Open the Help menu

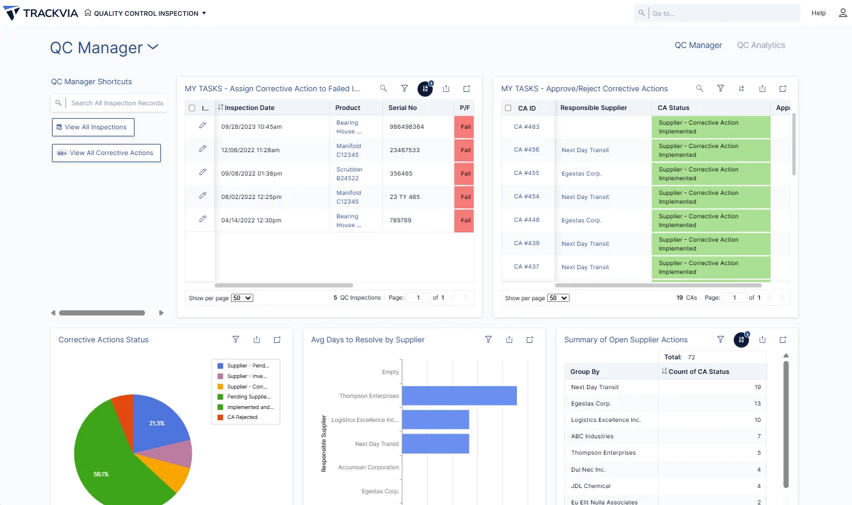(819, 13)
